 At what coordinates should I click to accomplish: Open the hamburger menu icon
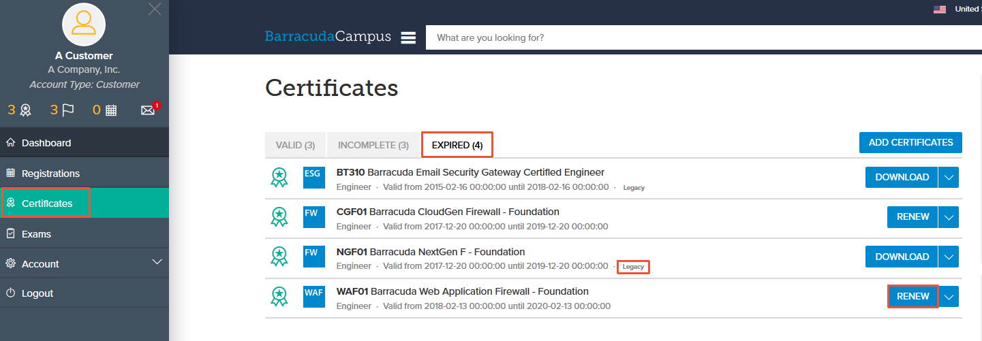coord(408,37)
